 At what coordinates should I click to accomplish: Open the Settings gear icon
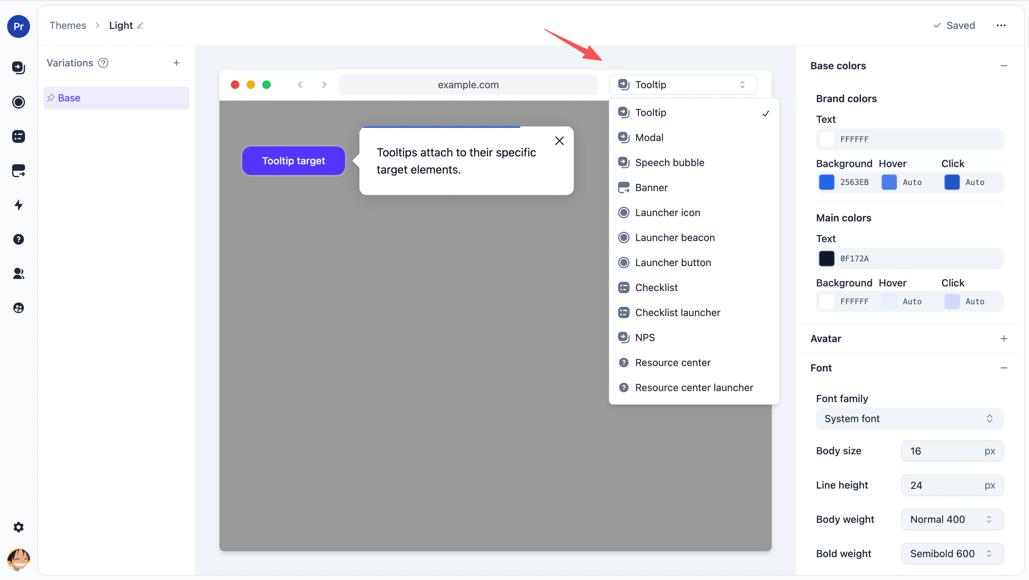(18, 527)
